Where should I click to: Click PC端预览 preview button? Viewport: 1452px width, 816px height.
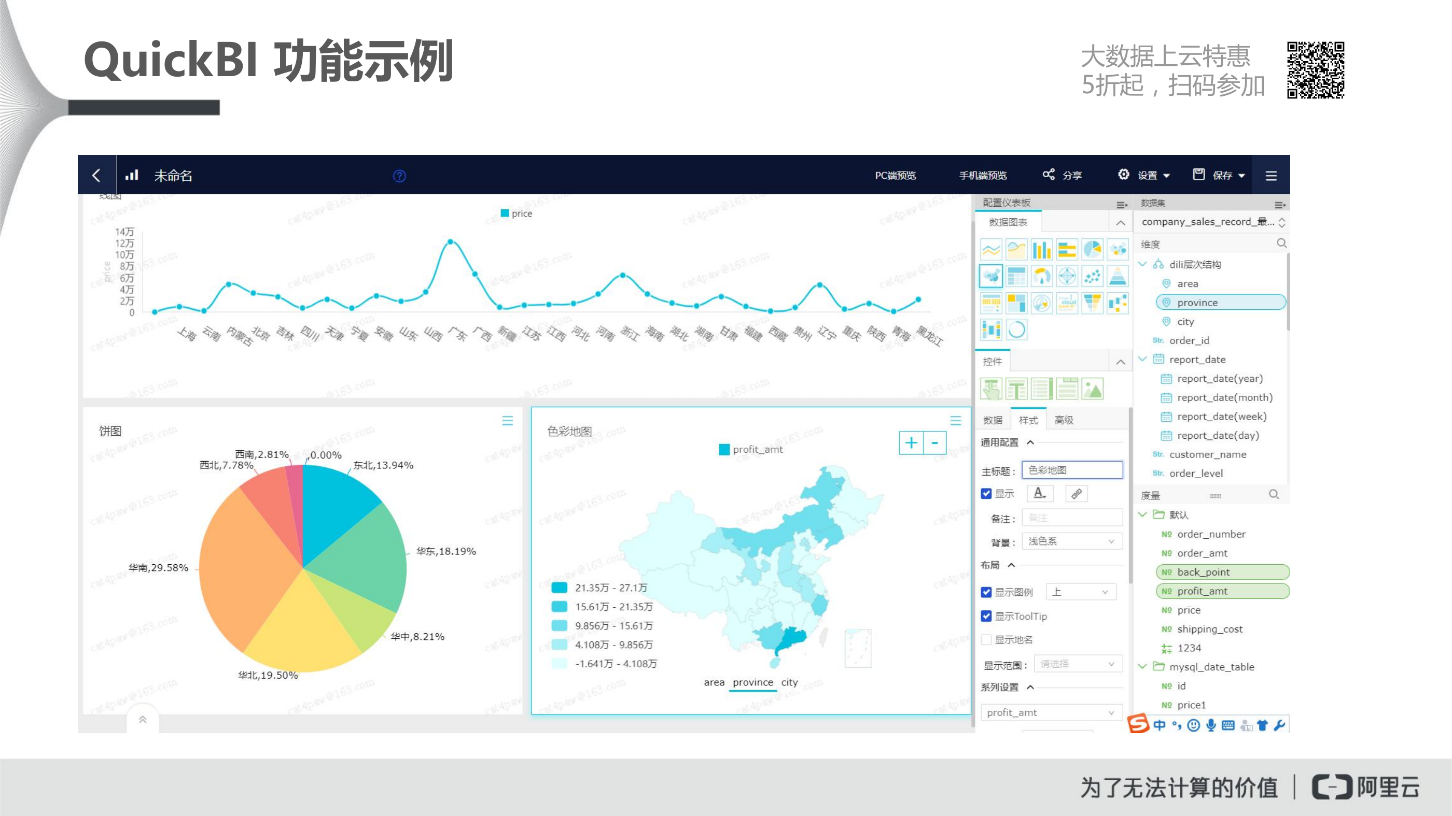click(x=895, y=176)
